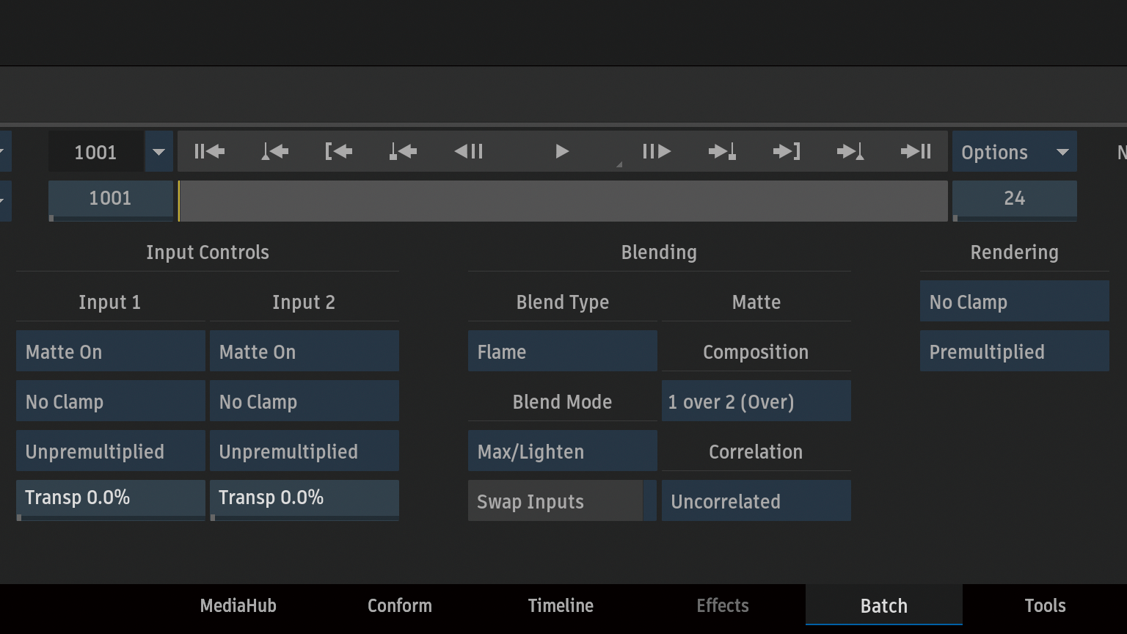Switch to Timeline tab

(x=561, y=605)
